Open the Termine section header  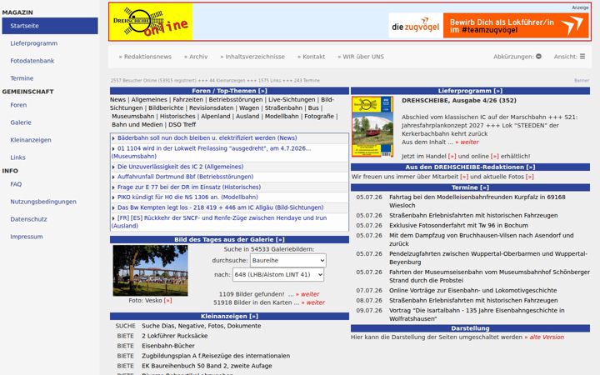click(470, 187)
